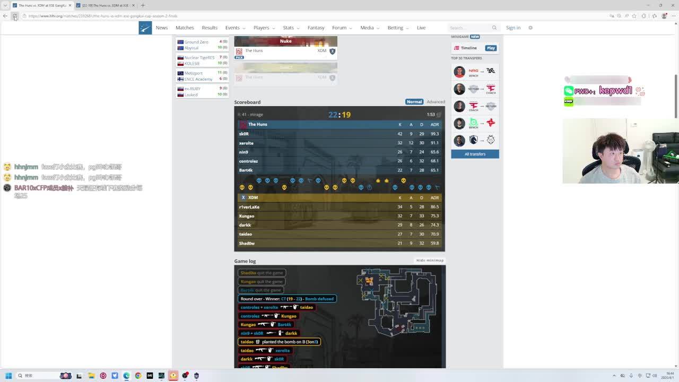Click the 'planted the bomb on B' log entry
Image resolution: width=679 pixels, height=382 pixels.
coord(279,342)
